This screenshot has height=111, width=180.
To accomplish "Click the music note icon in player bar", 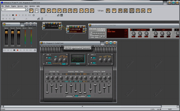I will pyautogui.click(x=42, y=19).
